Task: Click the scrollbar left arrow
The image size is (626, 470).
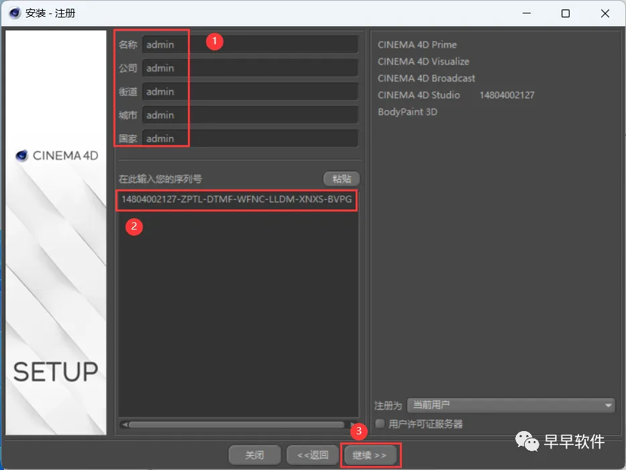Action: [x=124, y=424]
